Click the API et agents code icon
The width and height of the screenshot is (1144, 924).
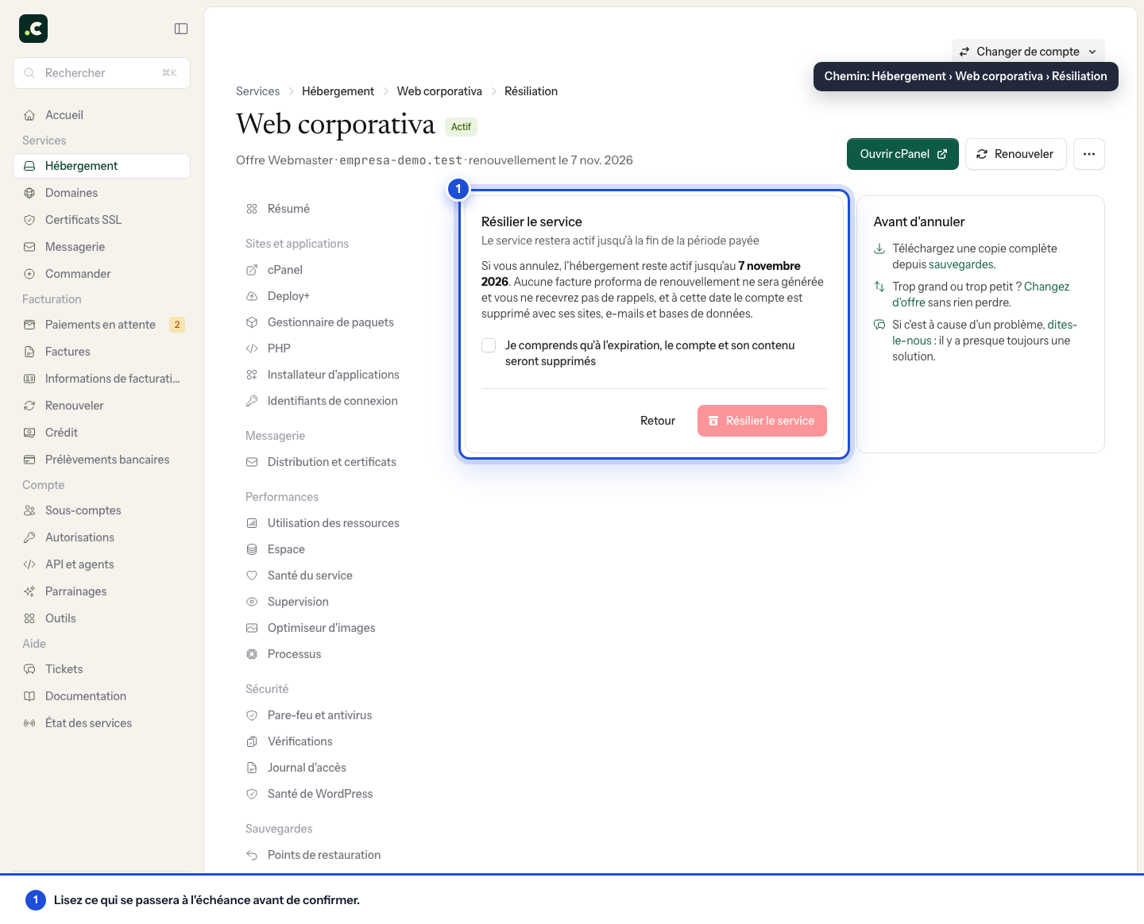click(x=29, y=564)
